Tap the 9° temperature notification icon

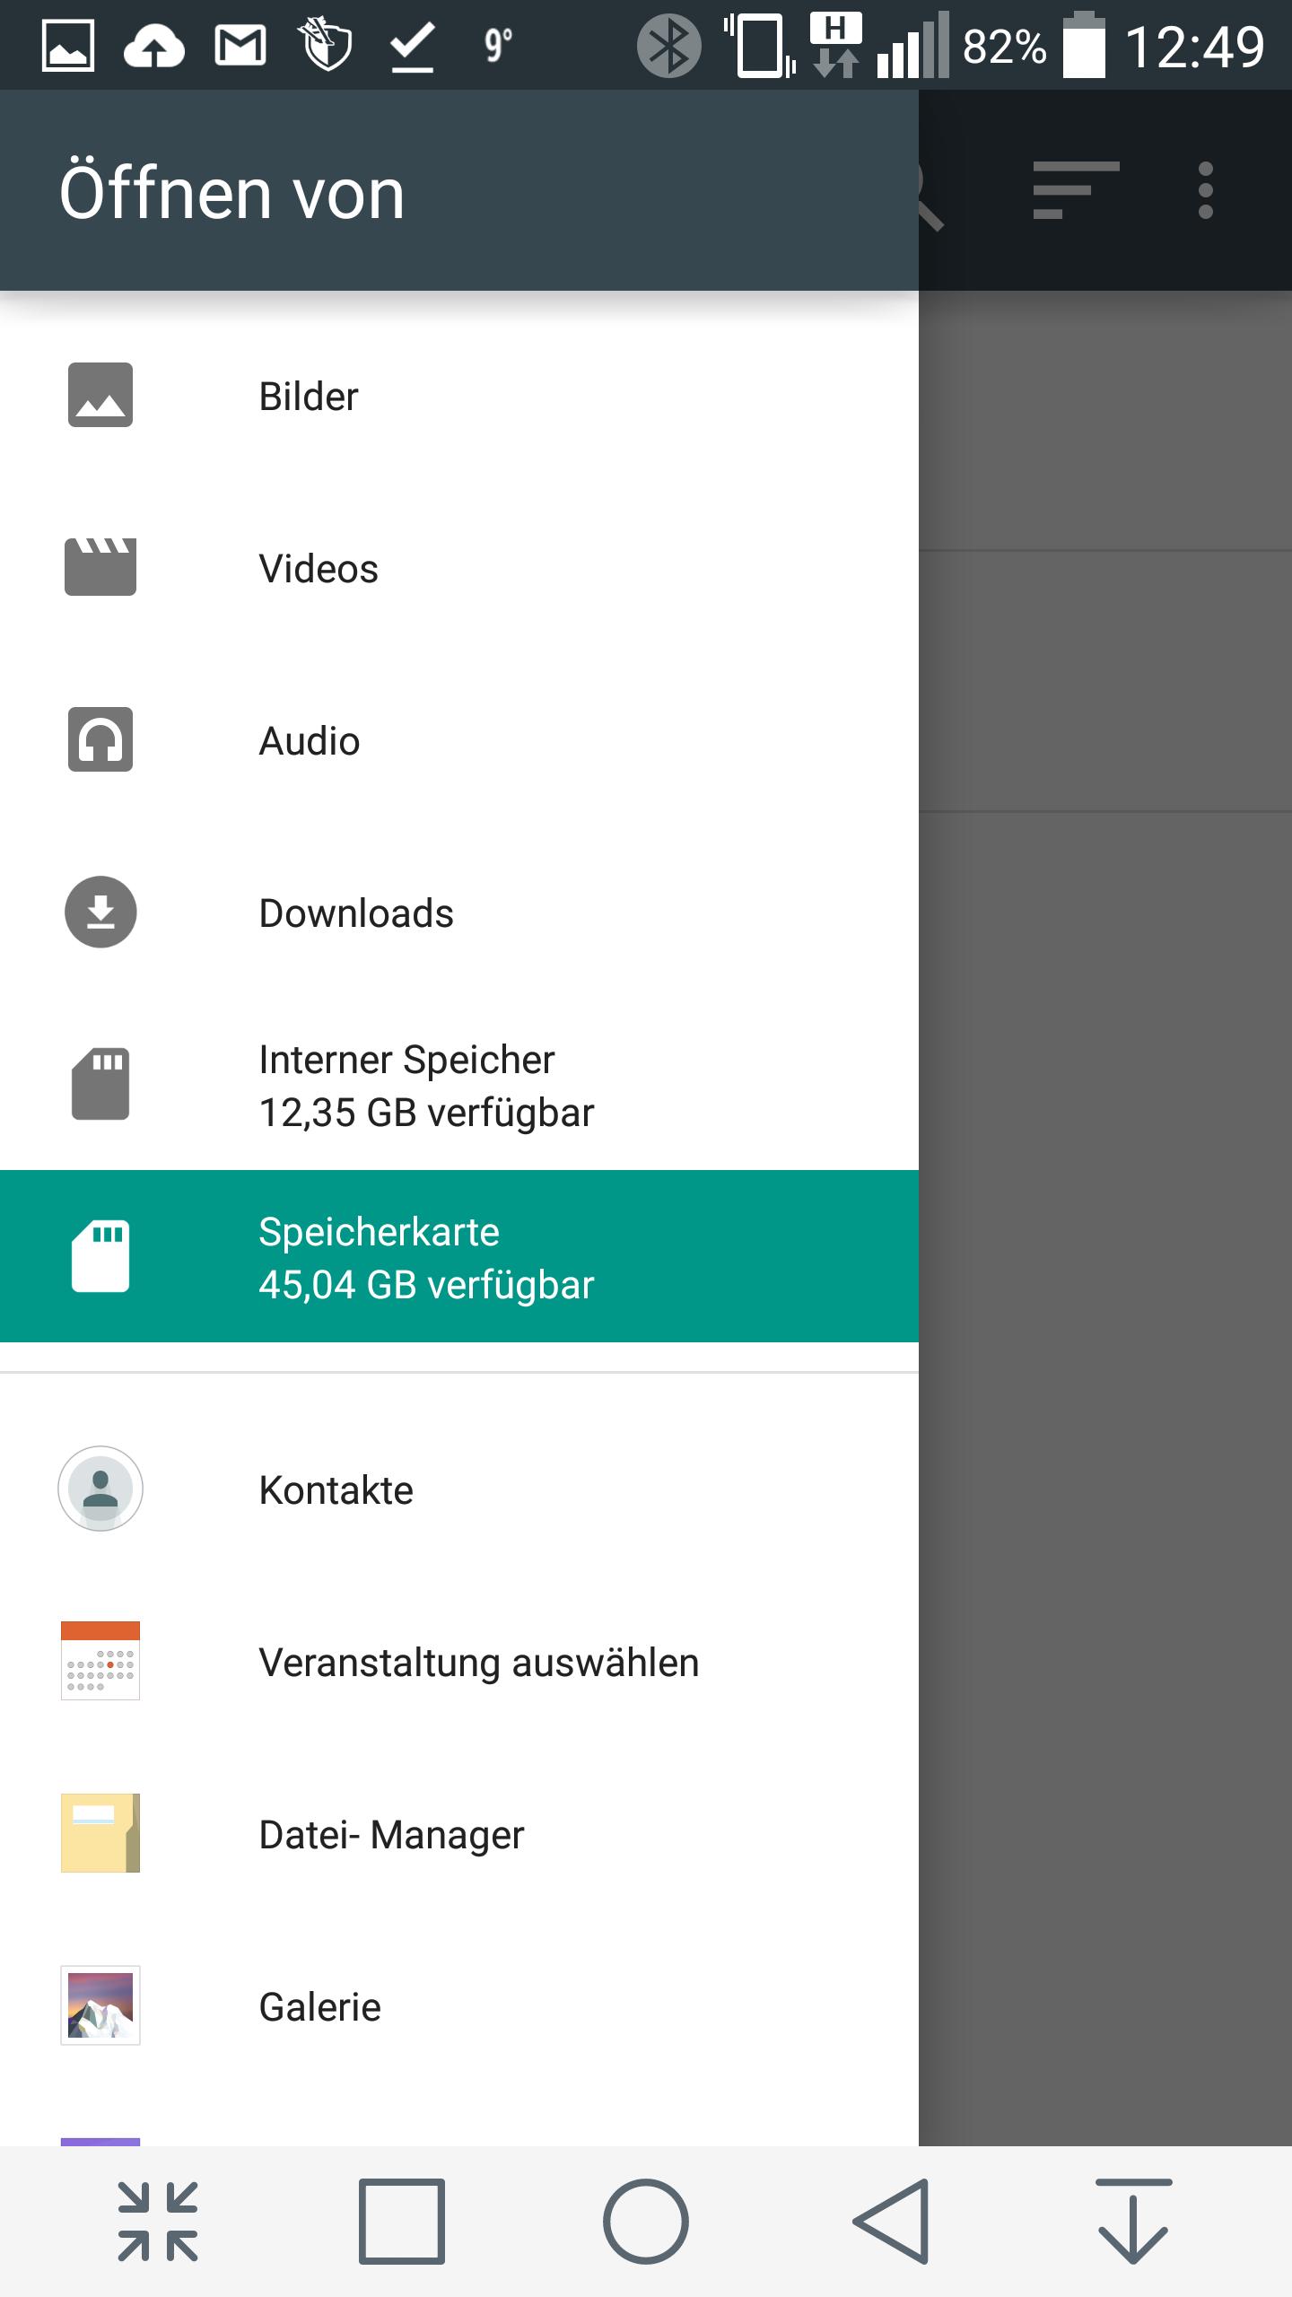coord(498,45)
